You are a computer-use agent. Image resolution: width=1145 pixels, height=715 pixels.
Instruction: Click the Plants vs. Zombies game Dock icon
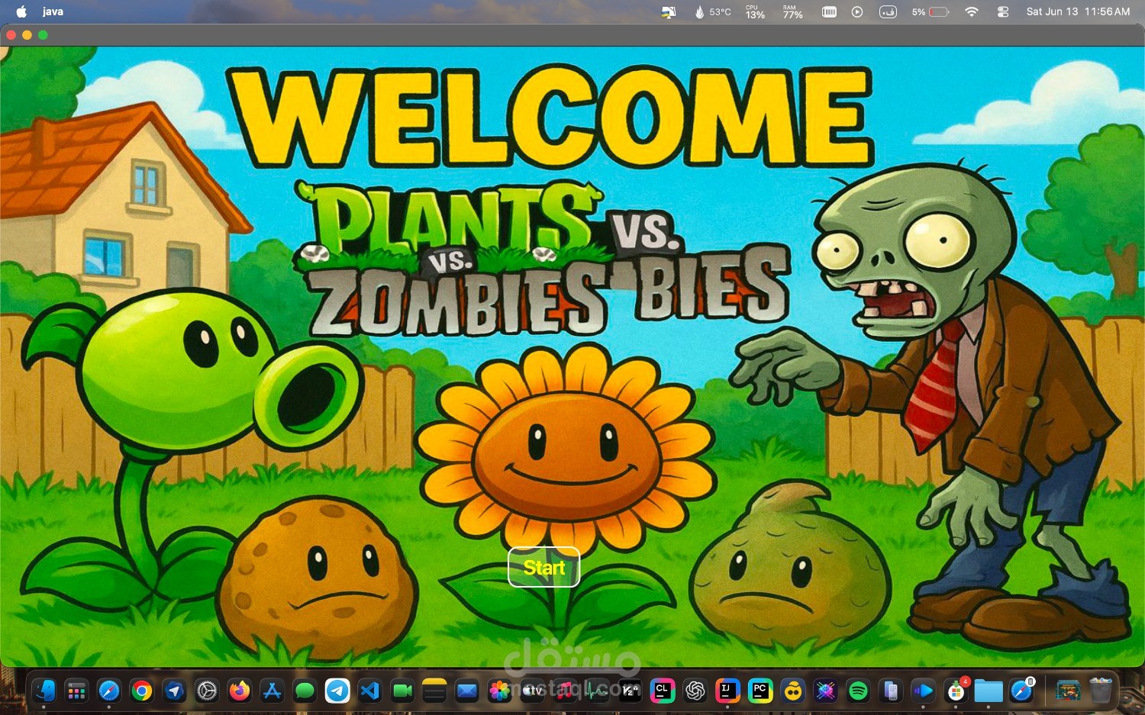1068,691
